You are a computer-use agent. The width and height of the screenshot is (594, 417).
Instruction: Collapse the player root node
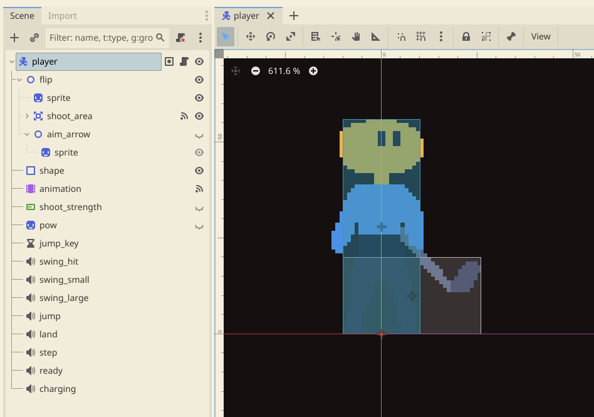[x=12, y=61]
